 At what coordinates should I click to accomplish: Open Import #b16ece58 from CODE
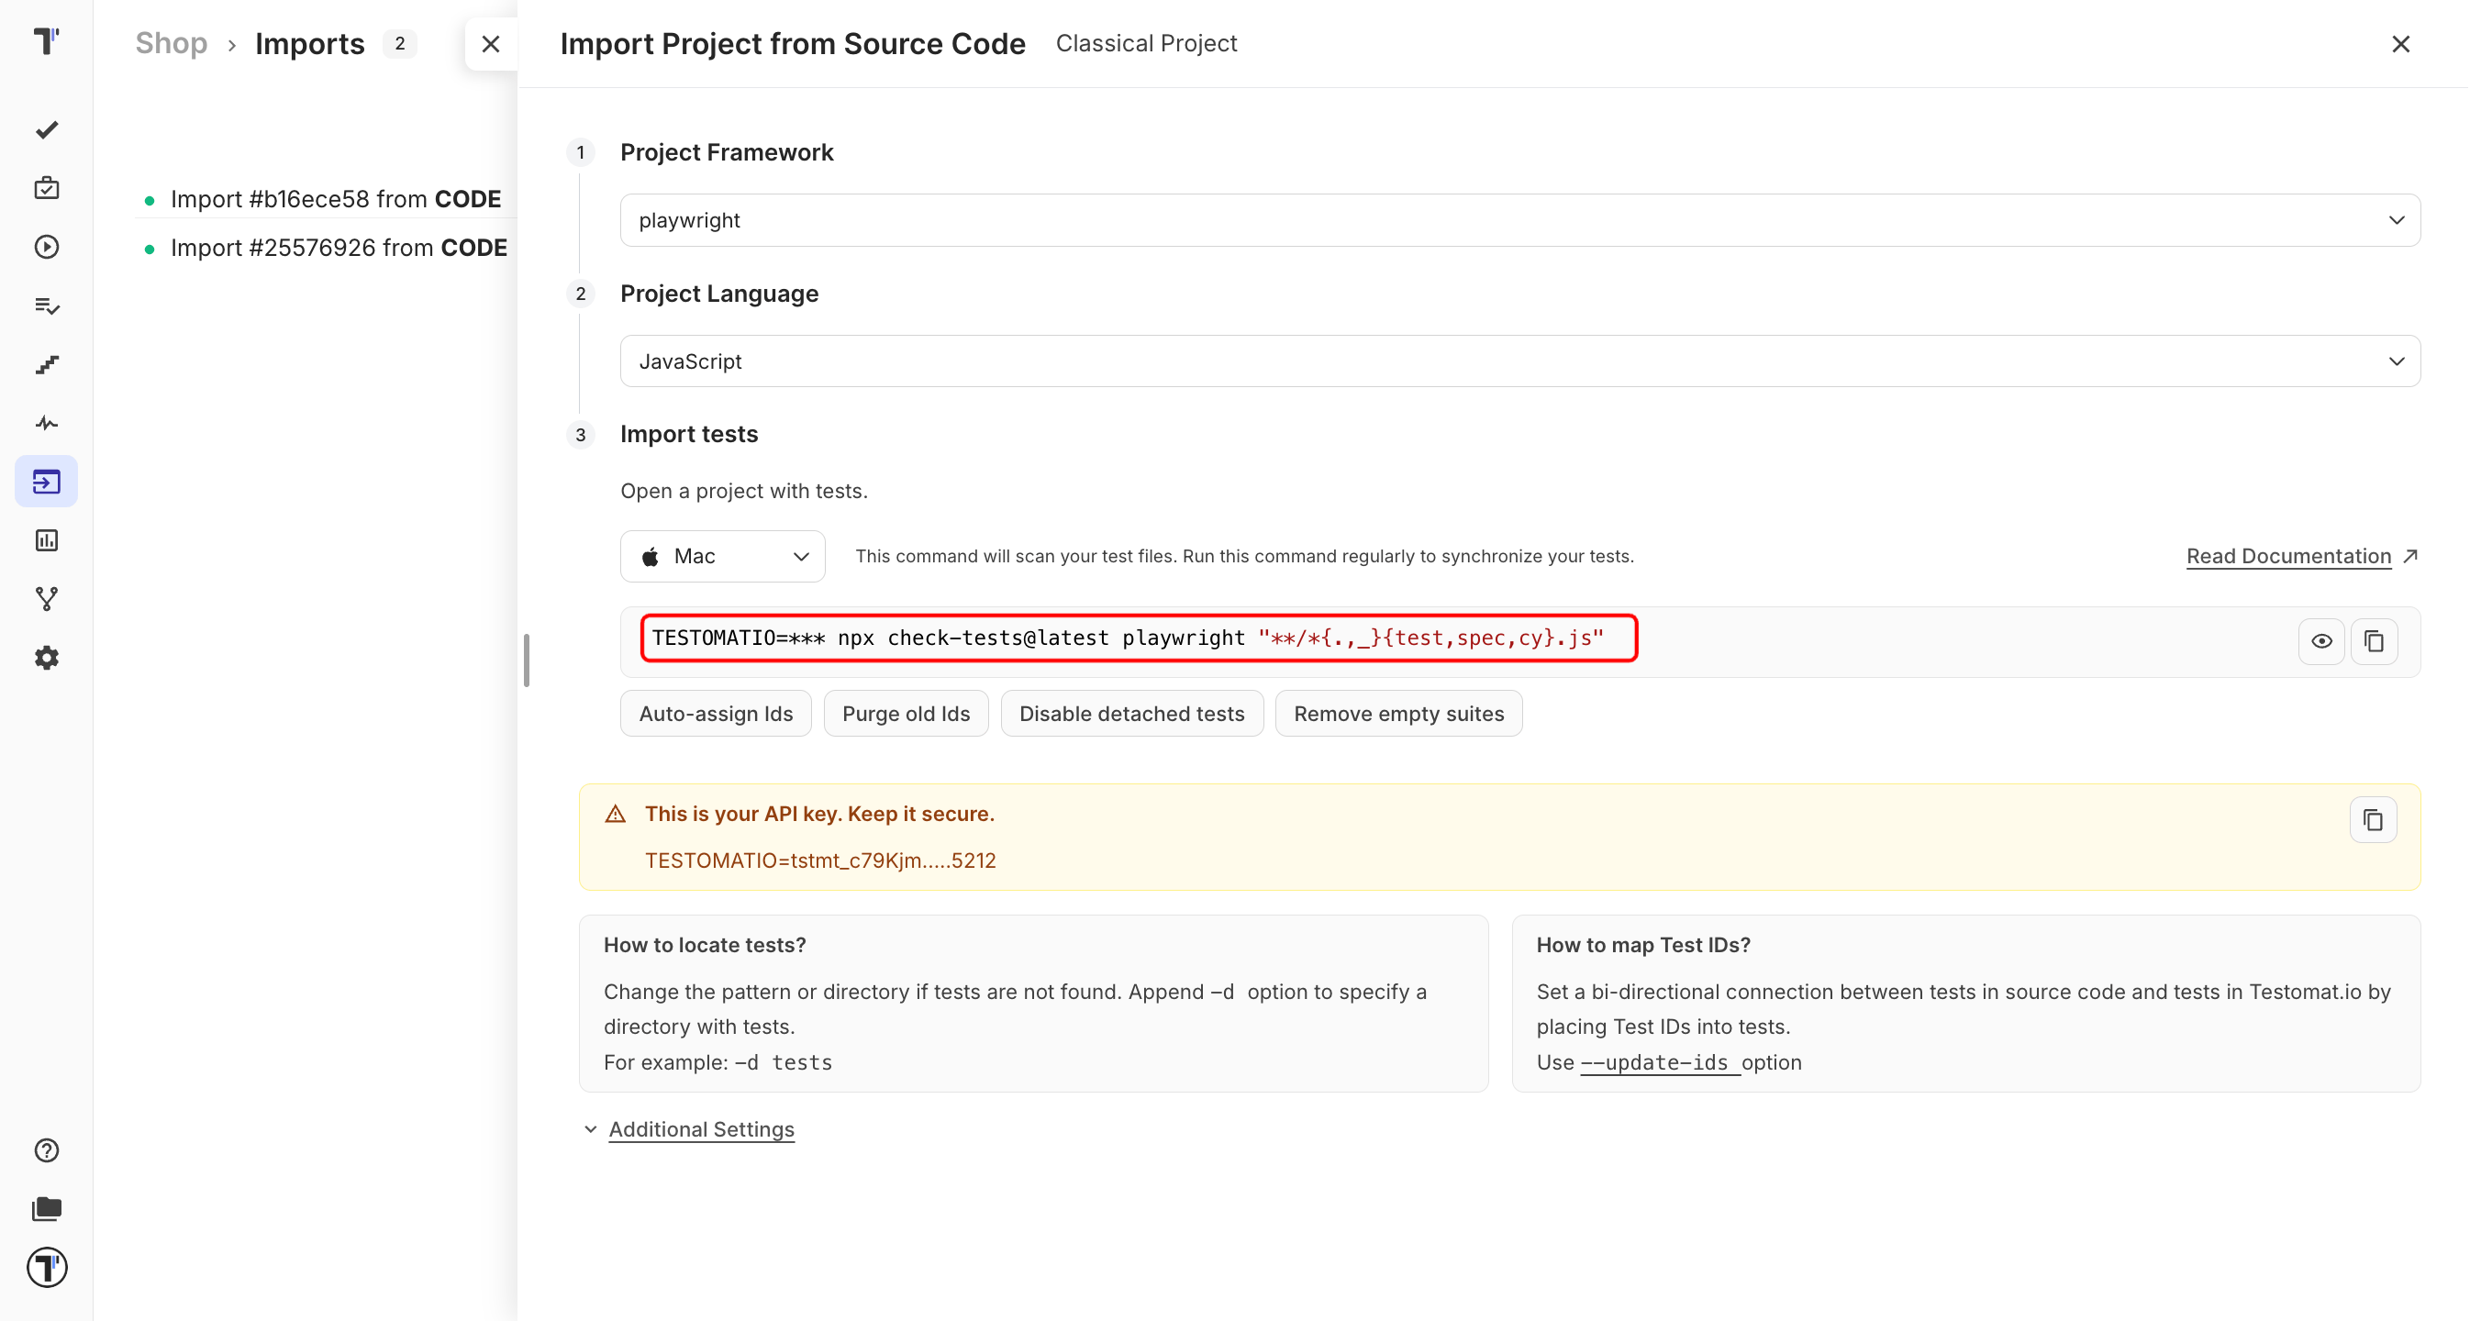(x=336, y=198)
